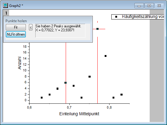Screen dimensions: 167x125
Task: Open NLFit via NLFit öffnen button
Action: [x=16, y=34]
